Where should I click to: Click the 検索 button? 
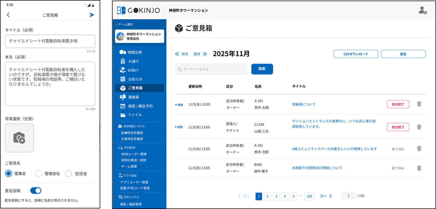pyautogui.click(x=262, y=69)
